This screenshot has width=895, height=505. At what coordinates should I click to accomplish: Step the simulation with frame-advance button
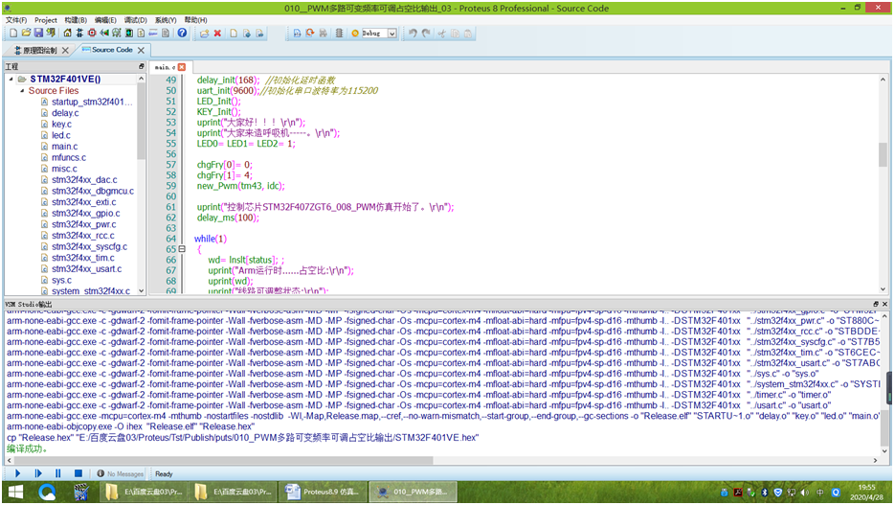click(x=37, y=473)
